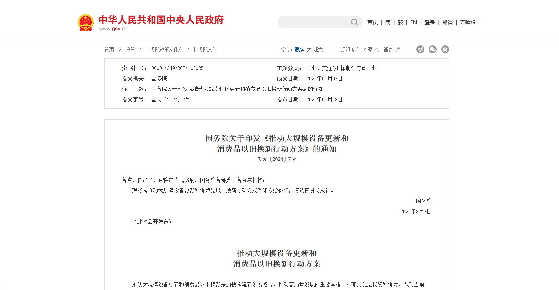Click the search magnifier icon
The width and height of the screenshot is (559, 290).
[x=354, y=22]
